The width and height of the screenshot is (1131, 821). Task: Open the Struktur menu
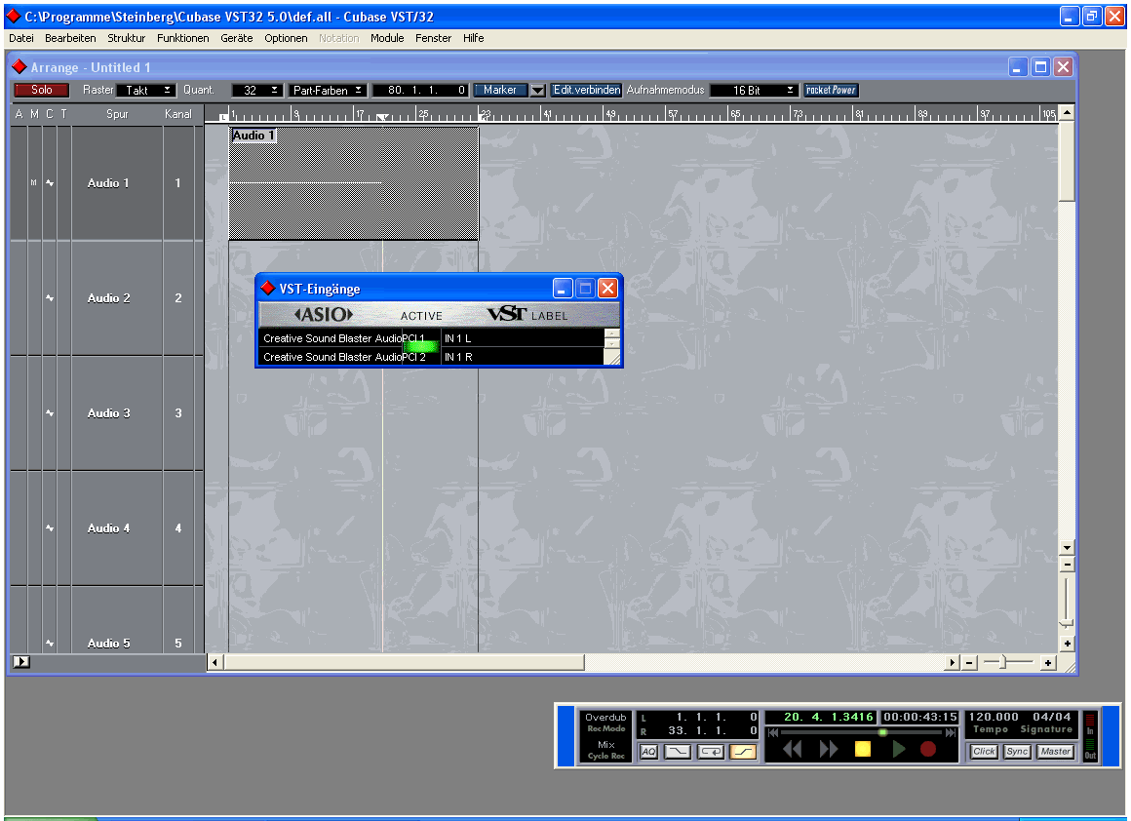126,38
